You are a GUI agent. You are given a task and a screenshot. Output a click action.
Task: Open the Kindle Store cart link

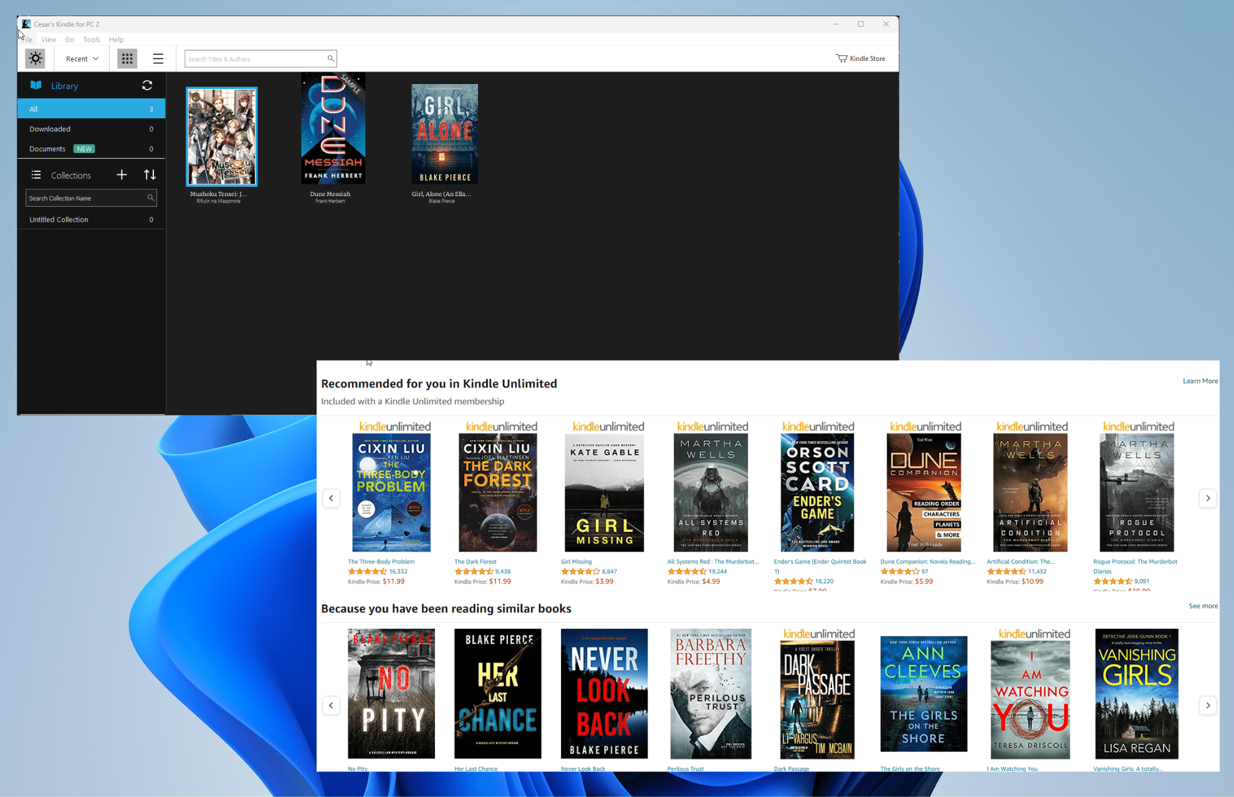[860, 59]
